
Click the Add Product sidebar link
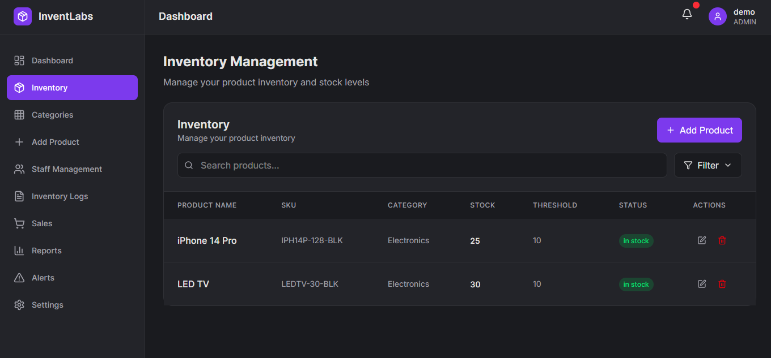coord(55,142)
